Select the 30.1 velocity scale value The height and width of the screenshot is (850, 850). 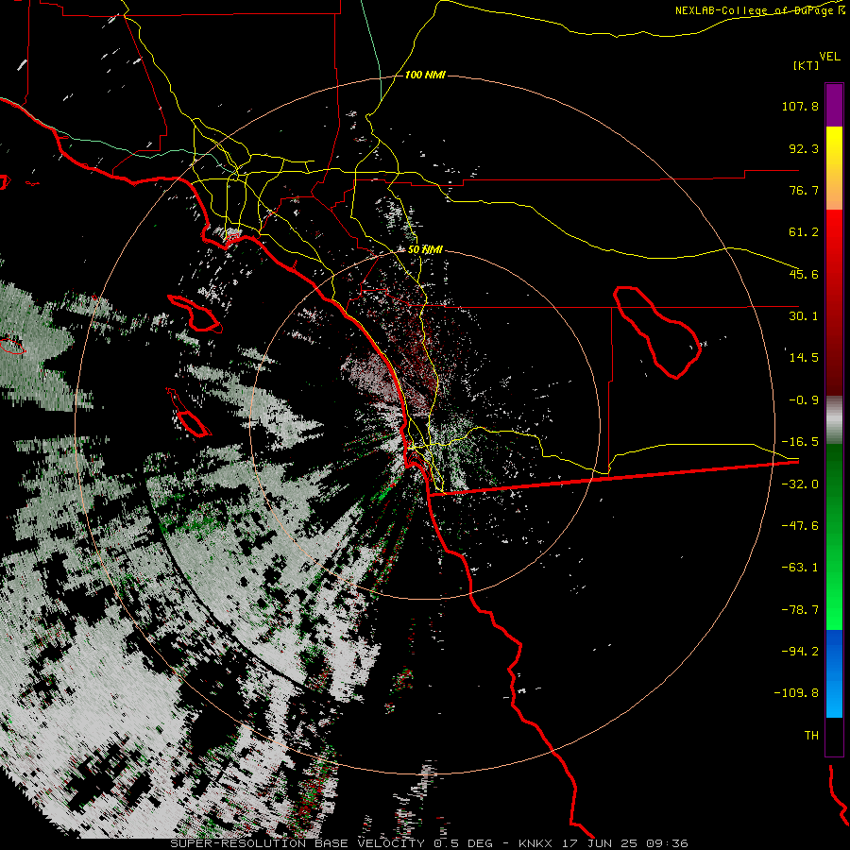pos(804,316)
